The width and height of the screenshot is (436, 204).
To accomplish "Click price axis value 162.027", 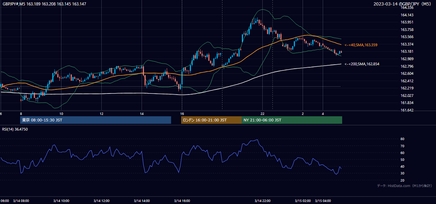I will click(407, 96).
